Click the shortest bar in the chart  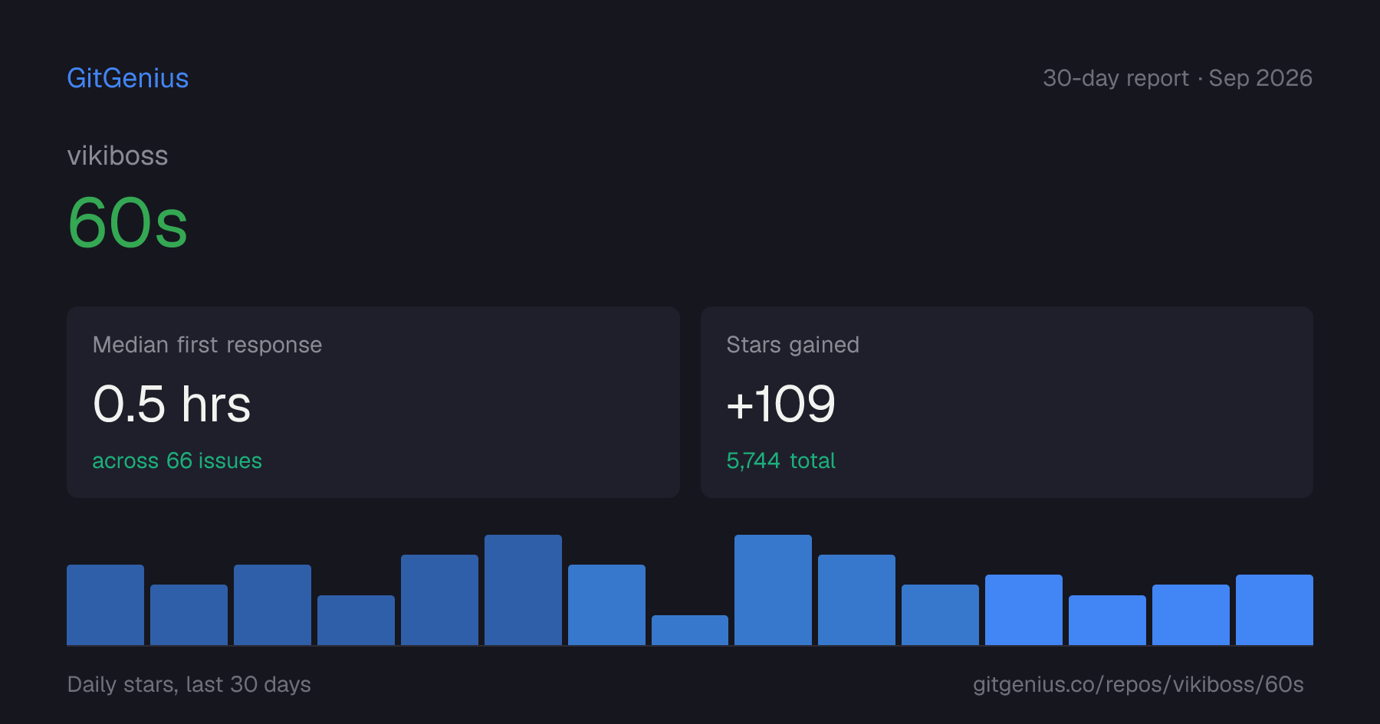click(x=690, y=630)
